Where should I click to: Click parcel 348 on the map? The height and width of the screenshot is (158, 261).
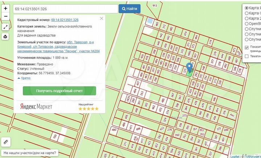(203, 68)
